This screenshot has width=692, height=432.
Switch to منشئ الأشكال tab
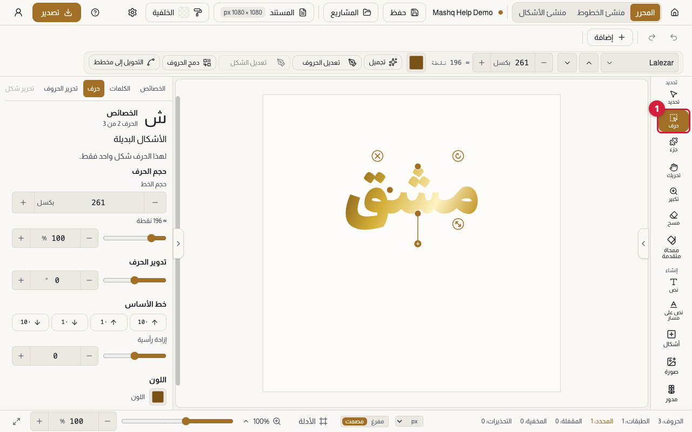click(542, 12)
